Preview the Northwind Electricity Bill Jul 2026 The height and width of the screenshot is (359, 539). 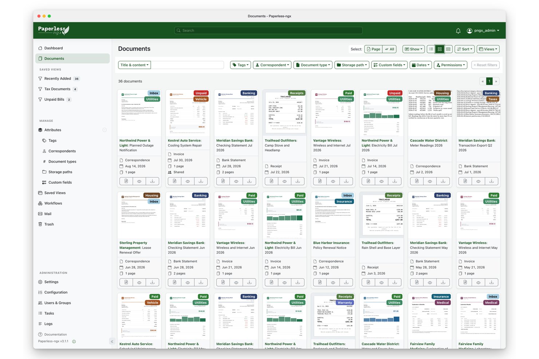[x=381, y=181]
